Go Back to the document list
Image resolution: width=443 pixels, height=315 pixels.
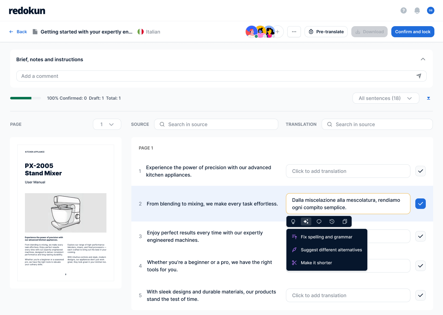point(18,32)
